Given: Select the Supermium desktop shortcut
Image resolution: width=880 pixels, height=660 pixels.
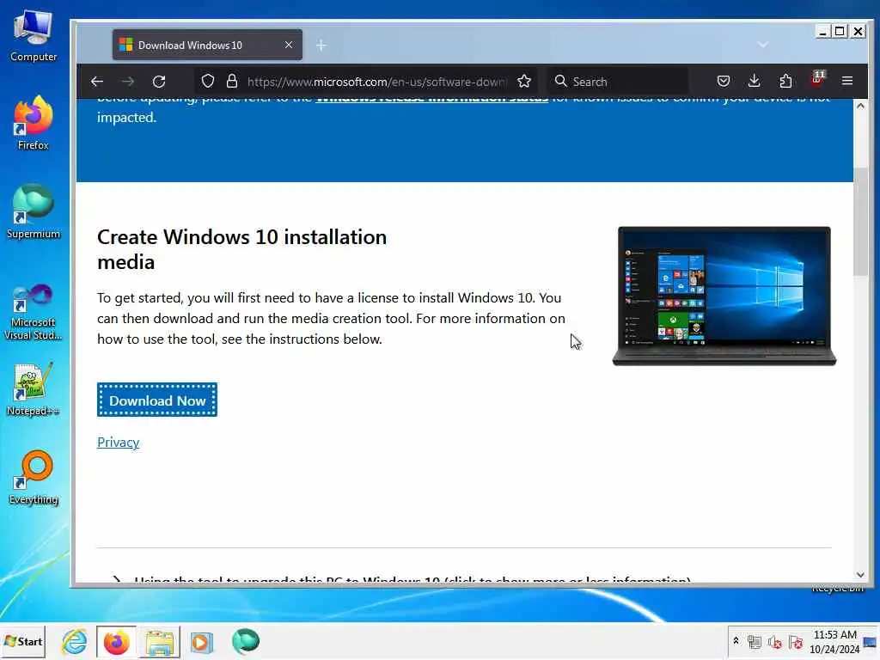Looking at the screenshot, I should pos(34,211).
